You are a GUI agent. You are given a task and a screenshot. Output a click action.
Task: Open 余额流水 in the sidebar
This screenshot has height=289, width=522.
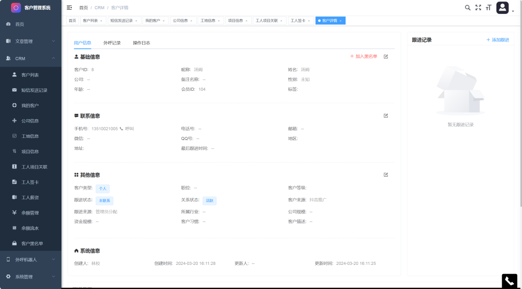(x=30, y=228)
